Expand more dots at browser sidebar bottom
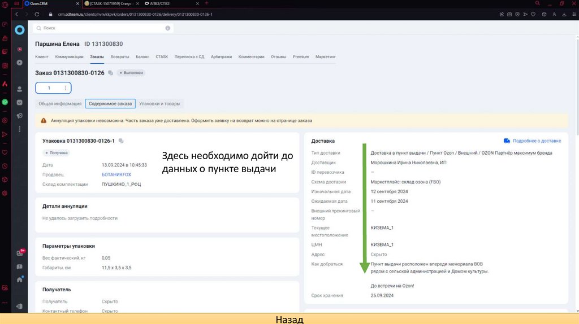This screenshot has height=324, width=579. click(x=5, y=303)
